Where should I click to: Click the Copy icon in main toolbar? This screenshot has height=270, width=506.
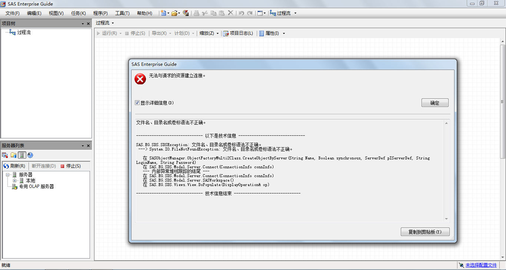(213, 13)
